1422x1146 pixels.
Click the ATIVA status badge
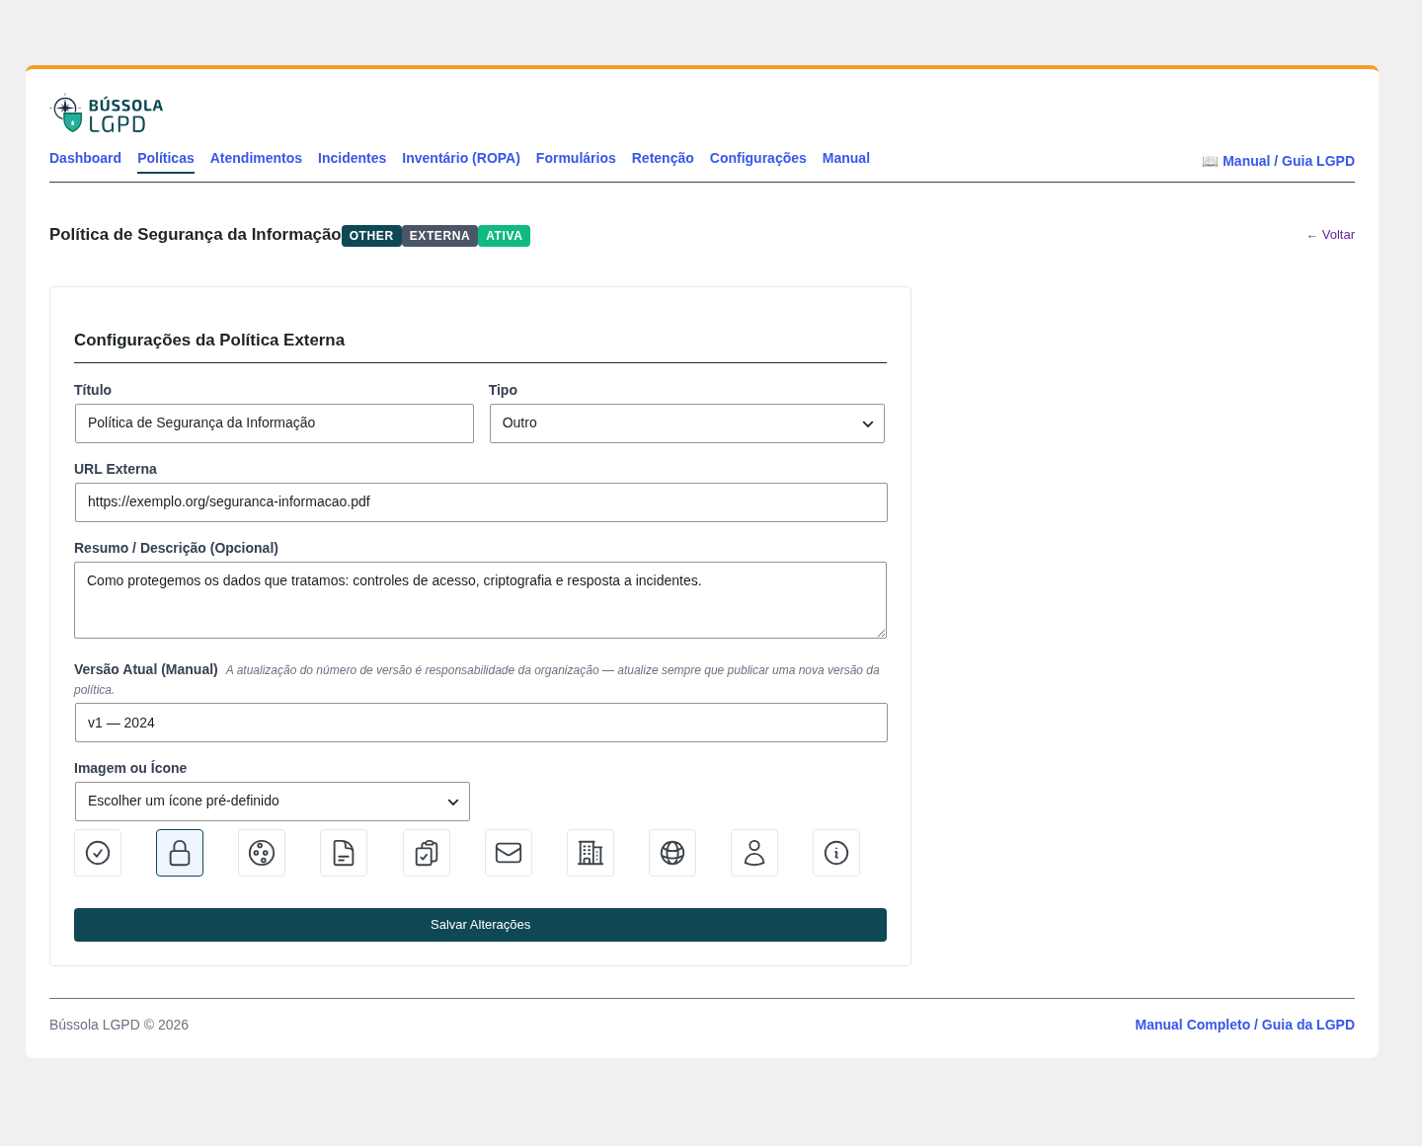click(504, 236)
